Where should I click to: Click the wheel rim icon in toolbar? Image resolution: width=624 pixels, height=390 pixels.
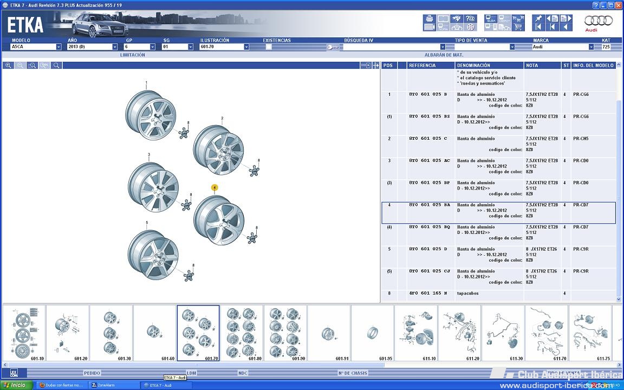(470, 27)
